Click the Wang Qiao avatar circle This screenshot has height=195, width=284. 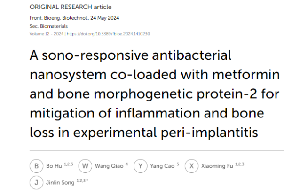tap(85, 166)
